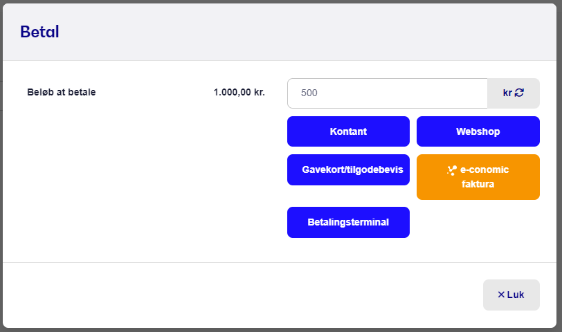Click the 1.000,00 kr. amount text
This screenshot has height=332, width=562.
[x=239, y=93]
